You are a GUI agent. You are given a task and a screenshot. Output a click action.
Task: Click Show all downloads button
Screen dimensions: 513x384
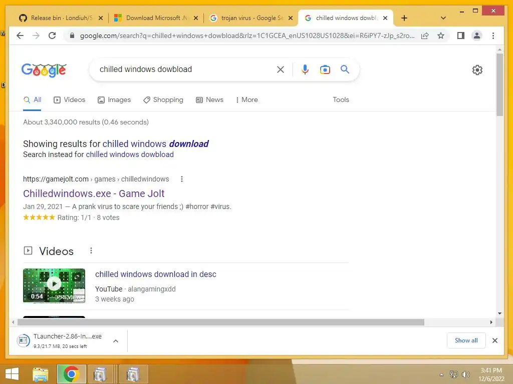pos(466,340)
